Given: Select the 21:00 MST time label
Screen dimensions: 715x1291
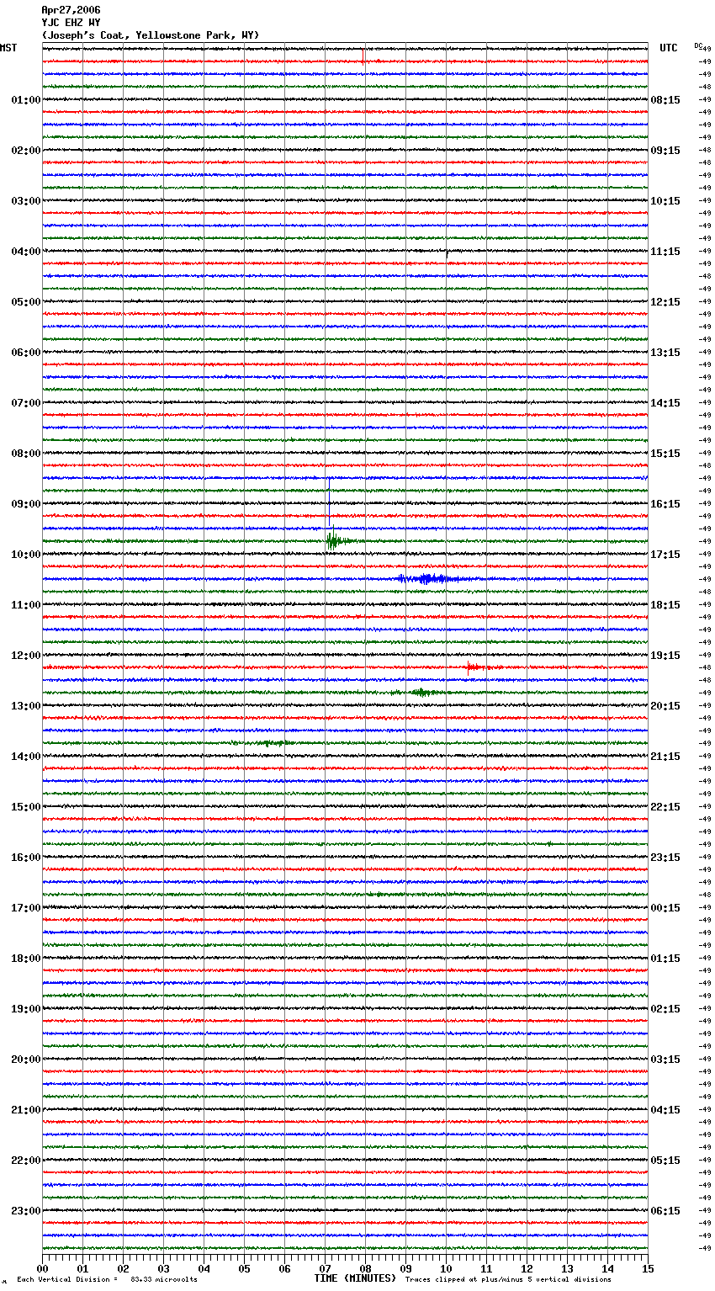Looking at the screenshot, I should 26,1110.
